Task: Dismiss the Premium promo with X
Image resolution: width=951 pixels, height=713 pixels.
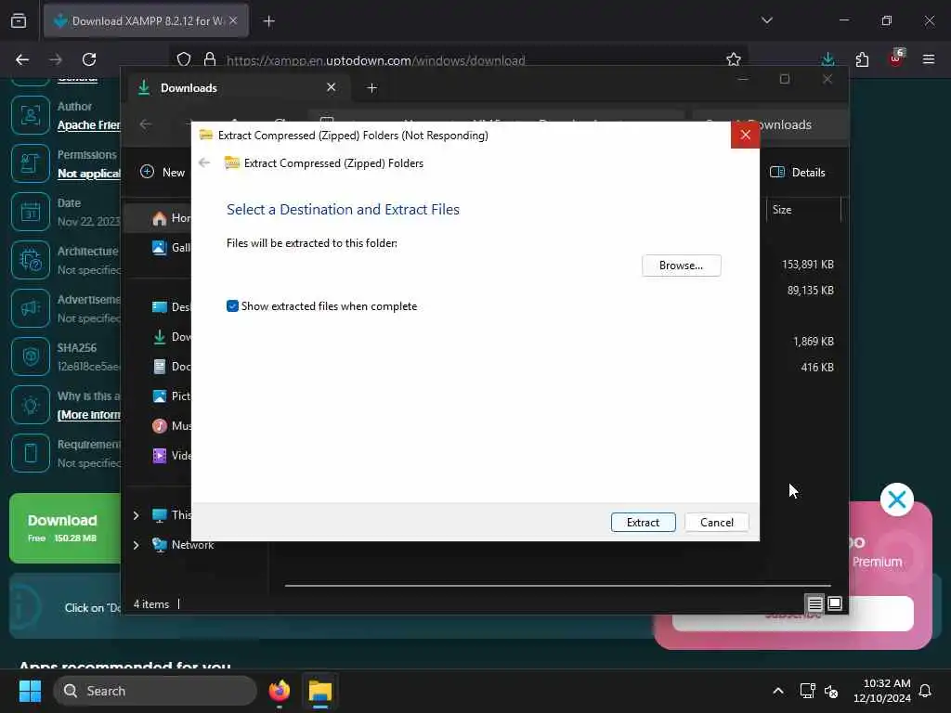Action: click(896, 499)
